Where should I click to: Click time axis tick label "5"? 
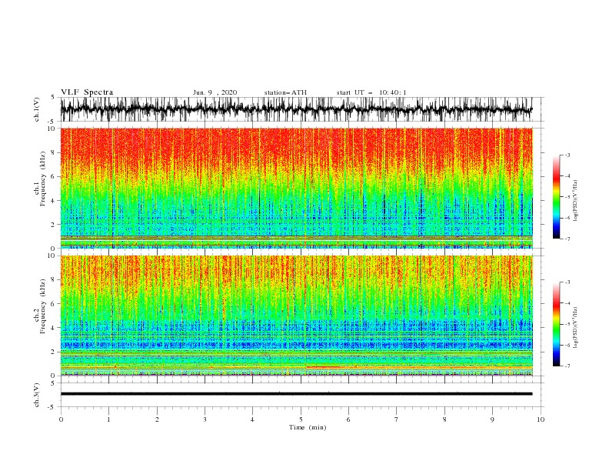[301, 419]
